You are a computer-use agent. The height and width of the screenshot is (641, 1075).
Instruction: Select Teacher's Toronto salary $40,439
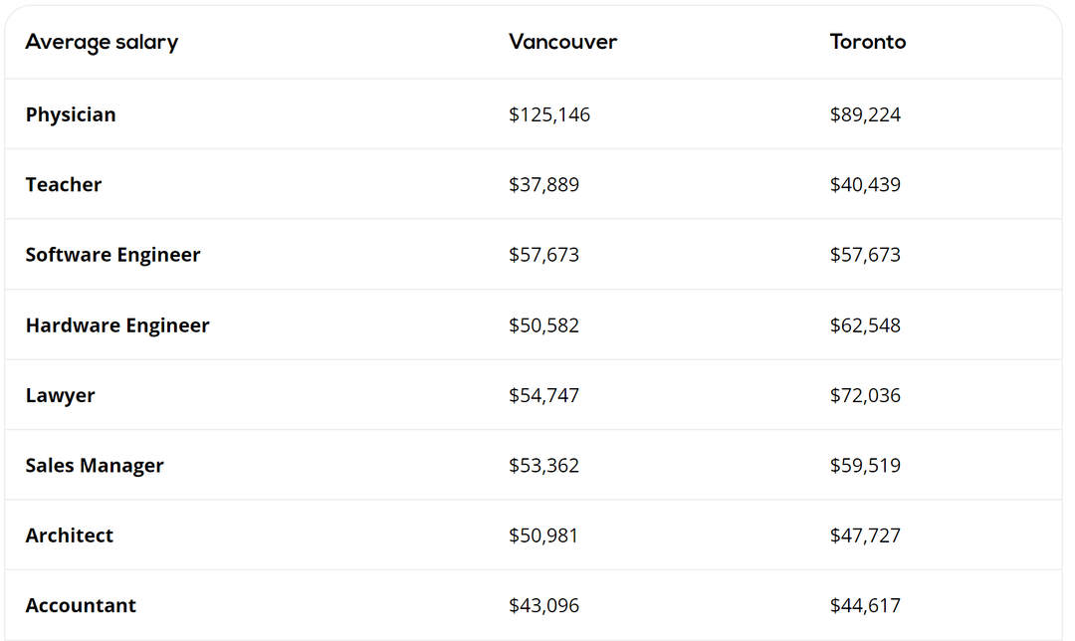pyautogui.click(x=865, y=184)
